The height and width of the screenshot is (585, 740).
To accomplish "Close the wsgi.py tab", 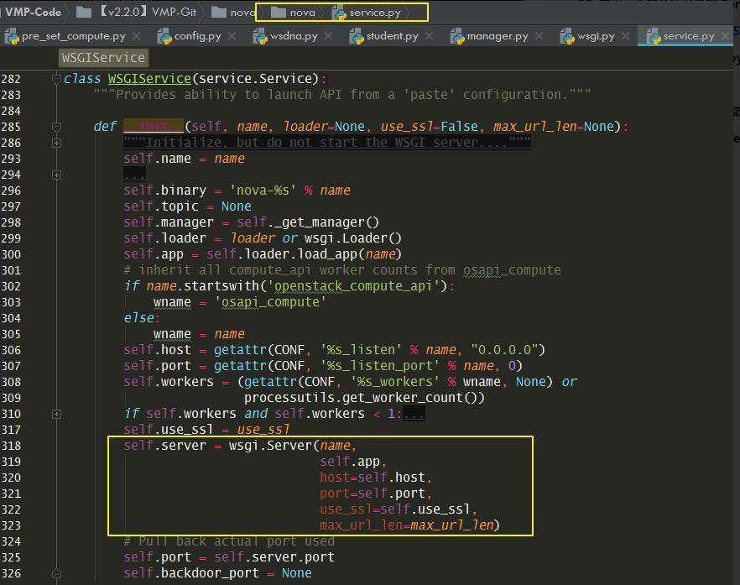I will point(625,36).
